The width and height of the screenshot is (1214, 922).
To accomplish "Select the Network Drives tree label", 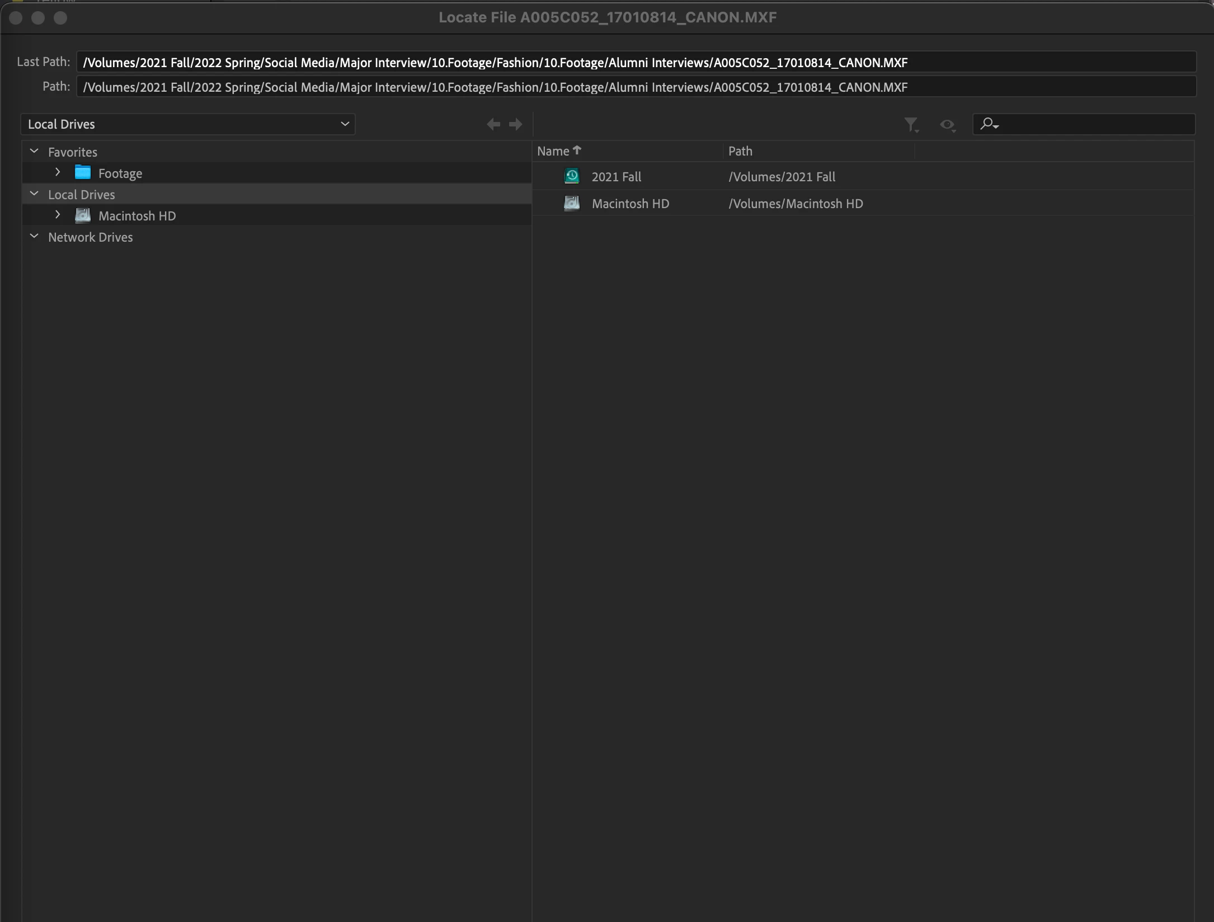I will pyautogui.click(x=91, y=237).
